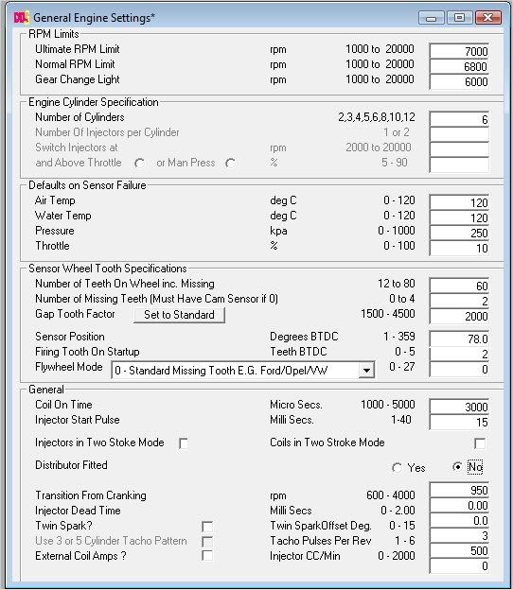The width and height of the screenshot is (513, 590).
Task: Enable Coils in Two Stroke Mode
Action: 480,443
